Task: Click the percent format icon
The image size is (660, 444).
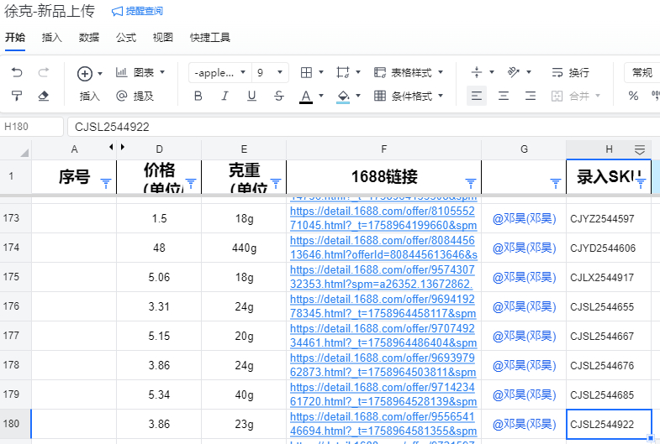Action: click(x=633, y=96)
